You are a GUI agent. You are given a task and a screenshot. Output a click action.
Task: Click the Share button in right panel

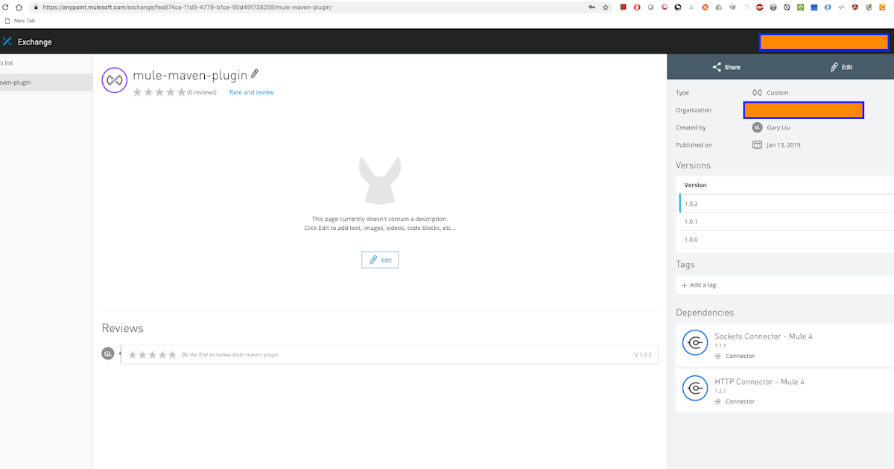[726, 67]
